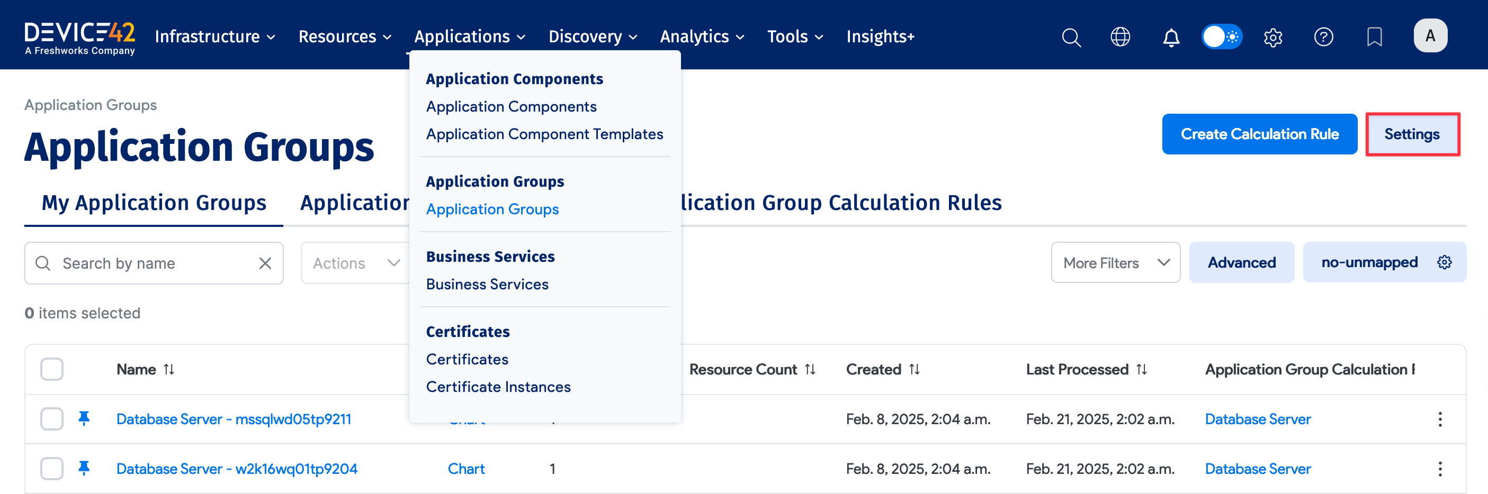This screenshot has height=494, width=1488.
Task: Select checkbox for Database Server - w2k16wq01tp9204
Action: pos(51,469)
